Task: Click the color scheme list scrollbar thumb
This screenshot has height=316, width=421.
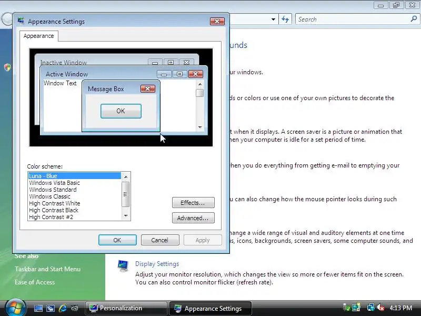Action: tap(125, 194)
